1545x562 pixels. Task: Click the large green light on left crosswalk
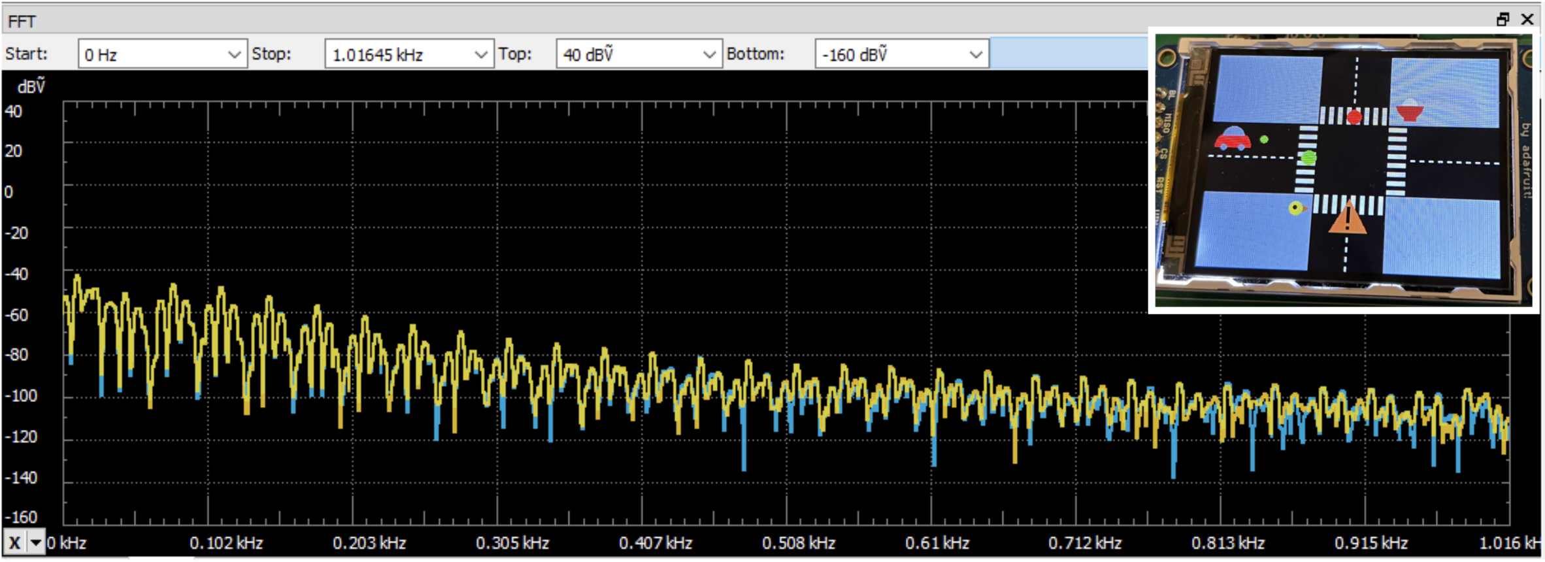(1308, 157)
